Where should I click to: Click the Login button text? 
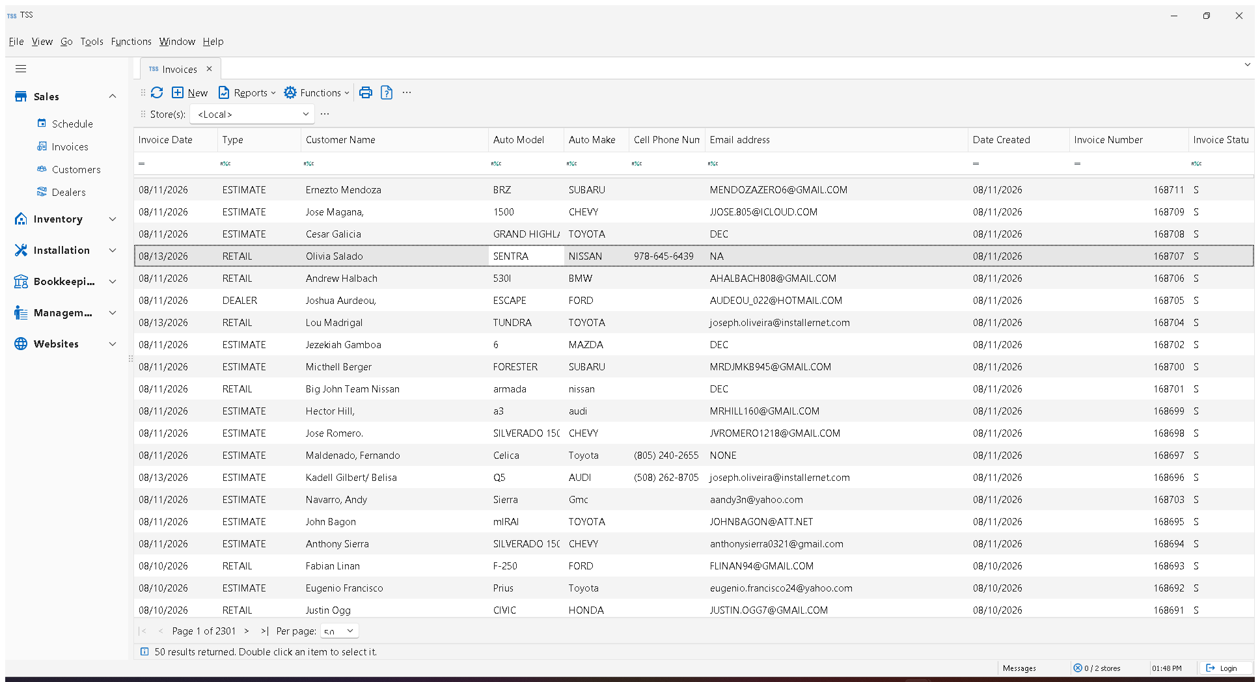(1228, 668)
